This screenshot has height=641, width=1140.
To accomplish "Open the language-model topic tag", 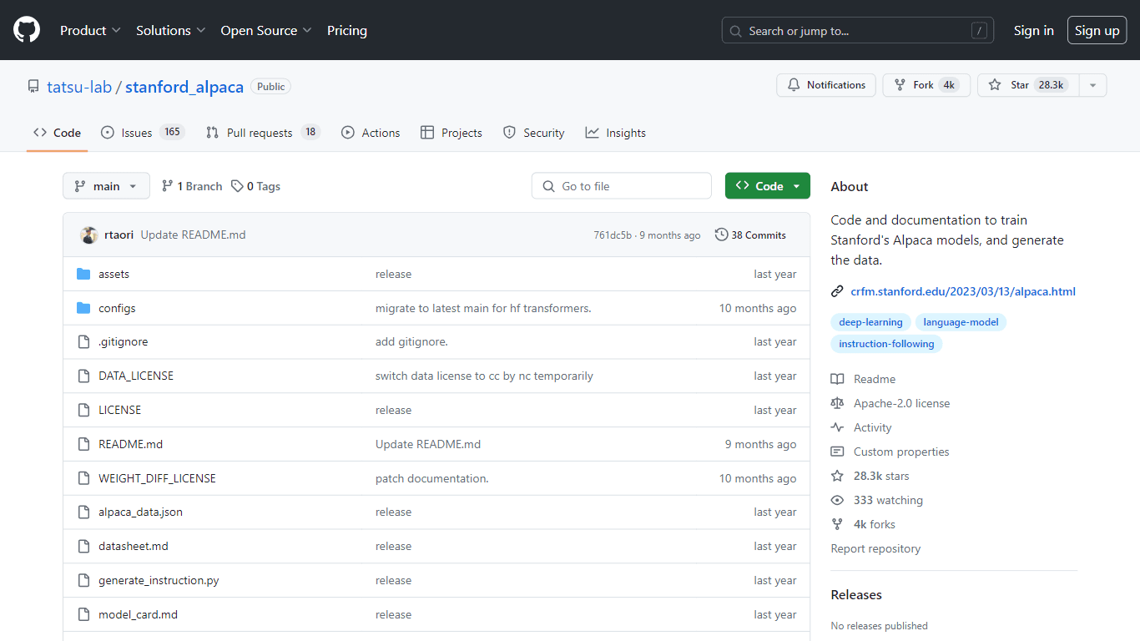I will click(x=961, y=322).
